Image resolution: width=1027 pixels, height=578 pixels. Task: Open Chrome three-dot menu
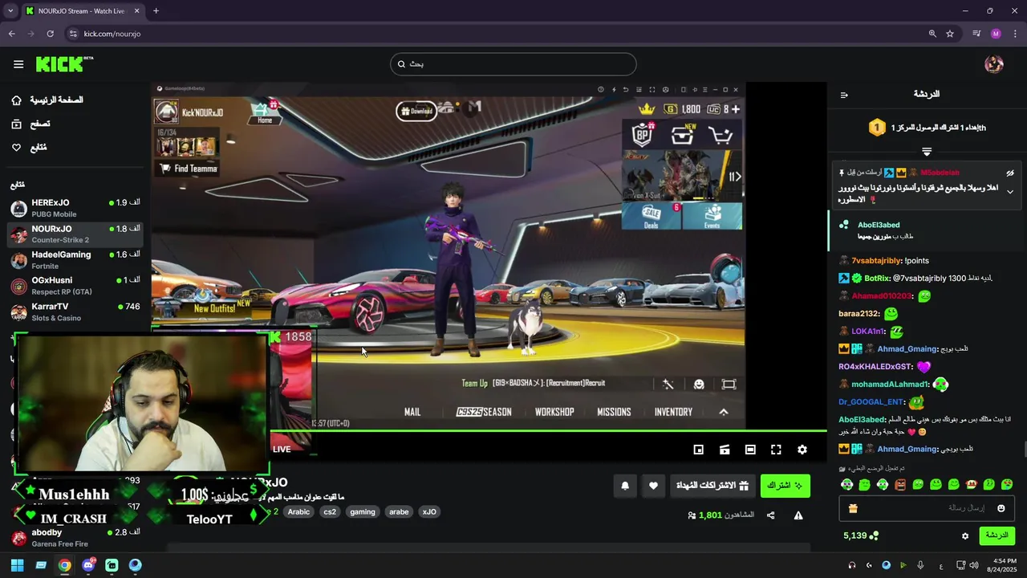pos(1016,34)
